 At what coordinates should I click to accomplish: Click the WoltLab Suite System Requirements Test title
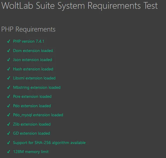tap(80, 6)
